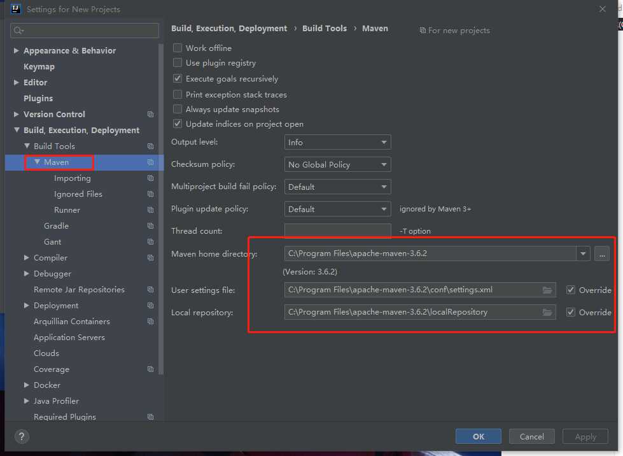Browse folder icon for User settings file
This screenshot has height=456, width=623.
pos(547,290)
